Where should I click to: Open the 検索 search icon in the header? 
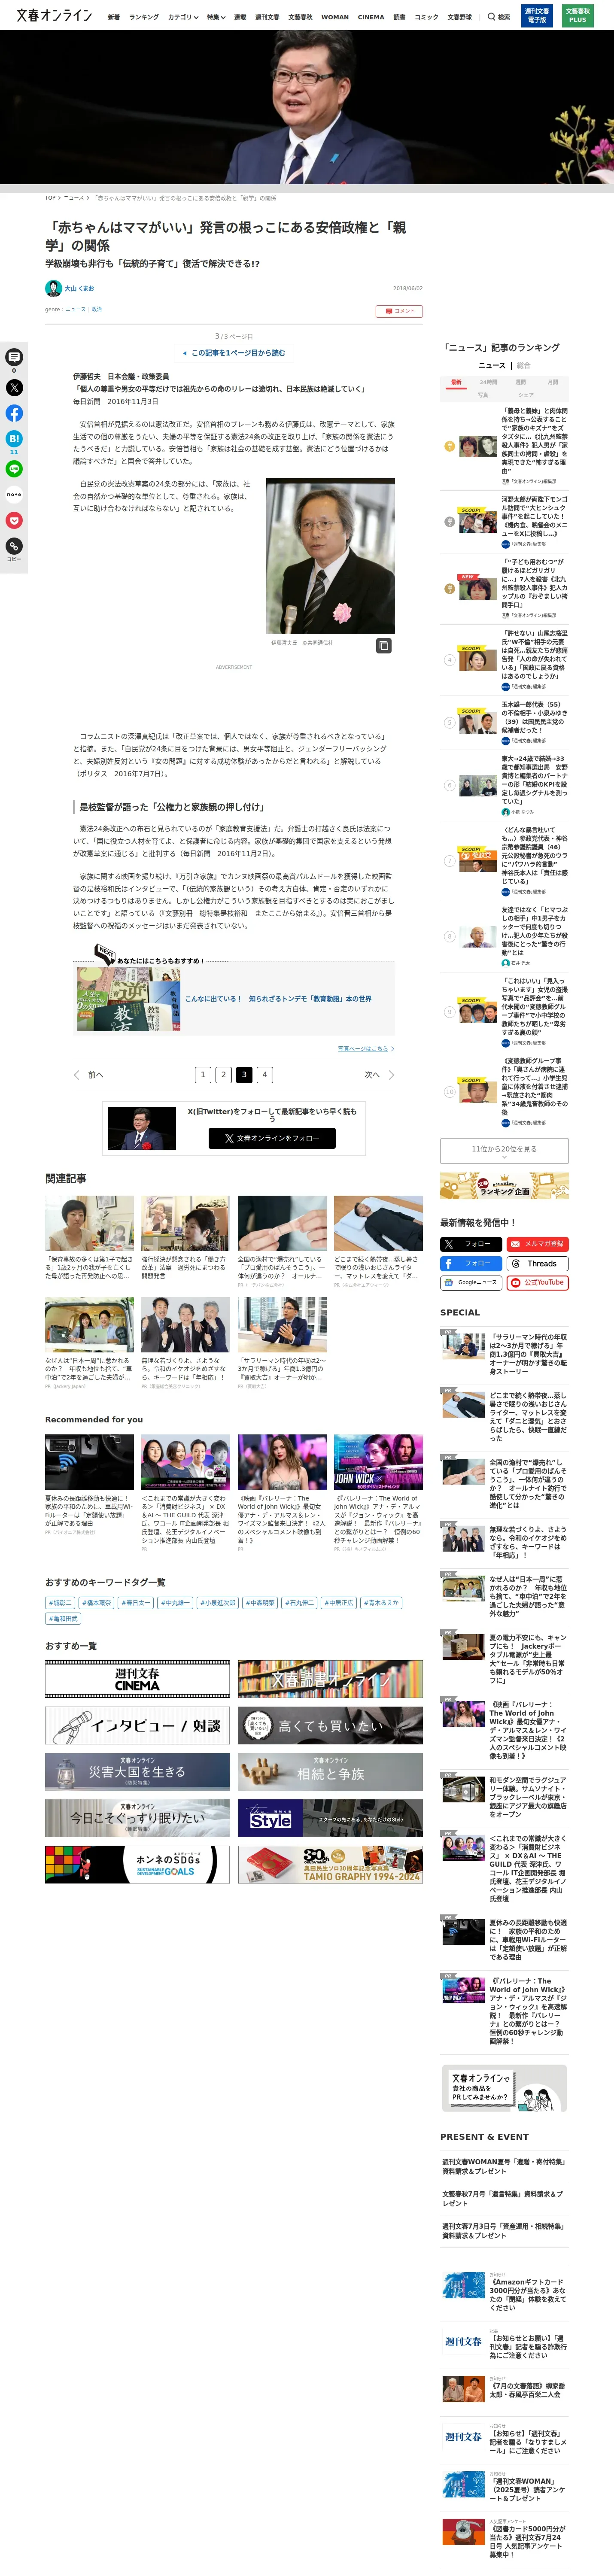[498, 17]
